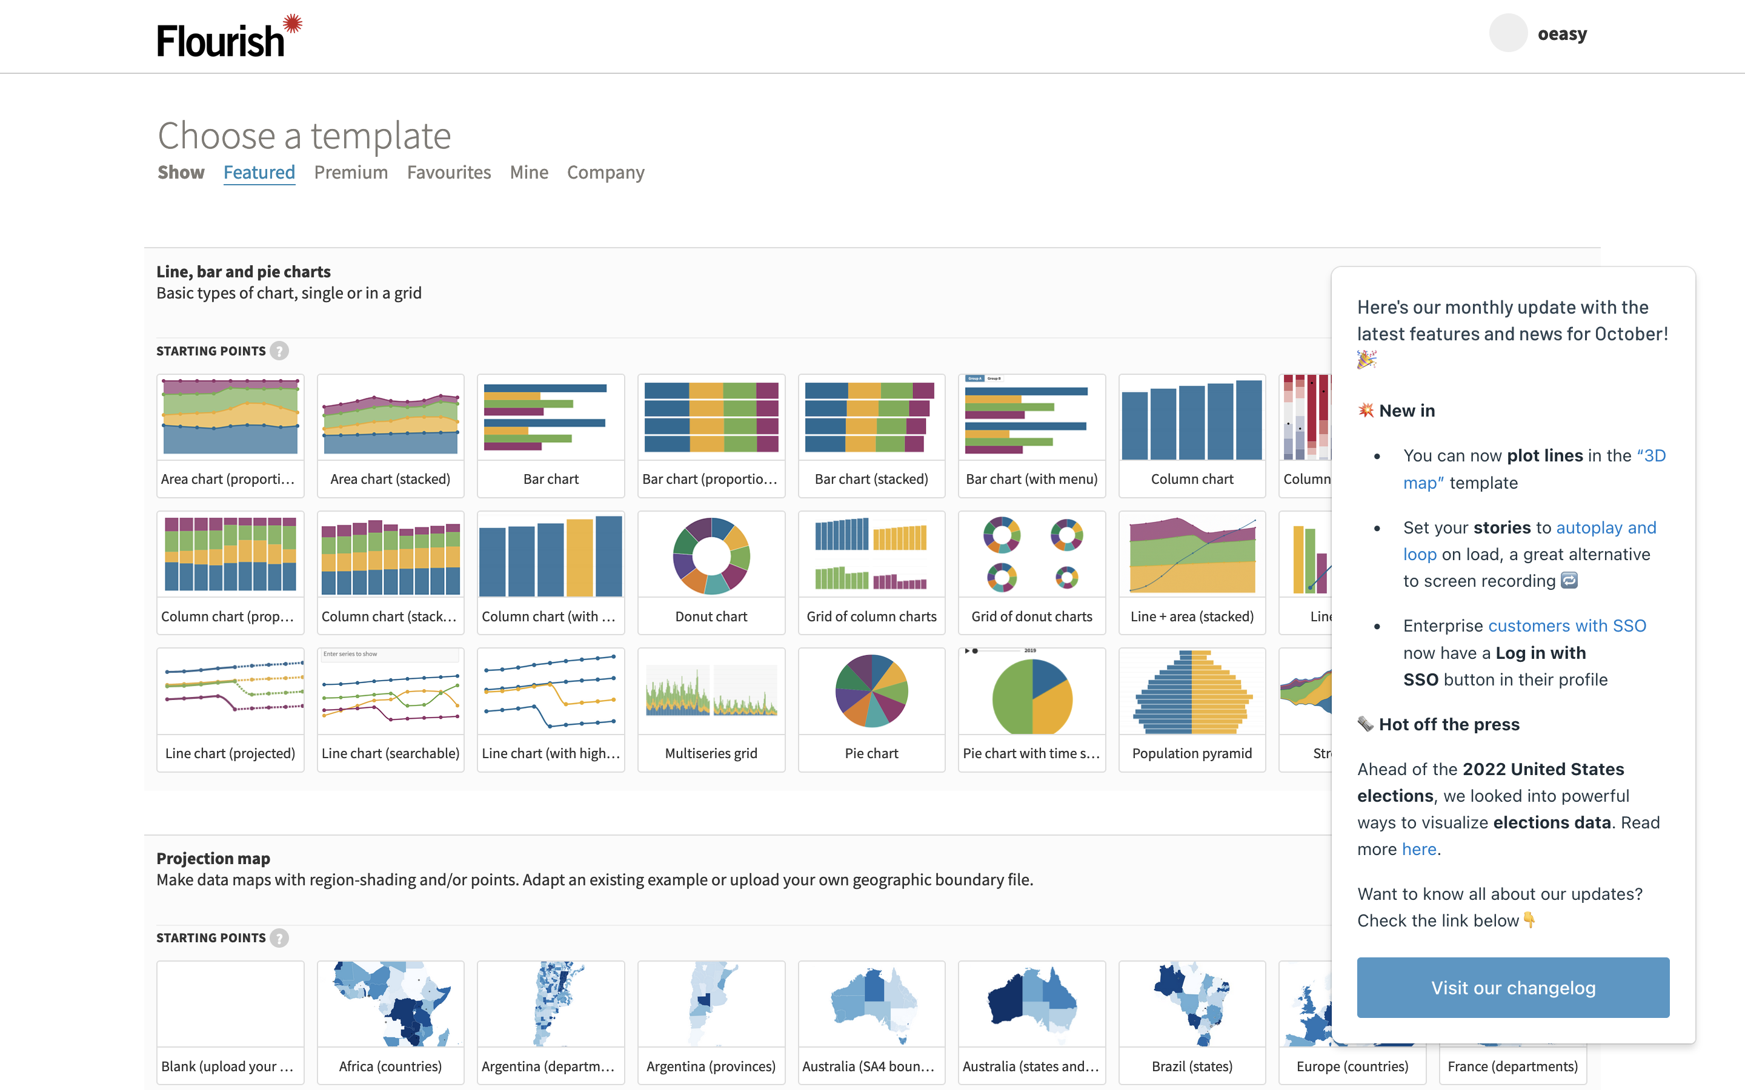The image size is (1745, 1090).
Task: Select the Donut chart template
Action: (711, 572)
